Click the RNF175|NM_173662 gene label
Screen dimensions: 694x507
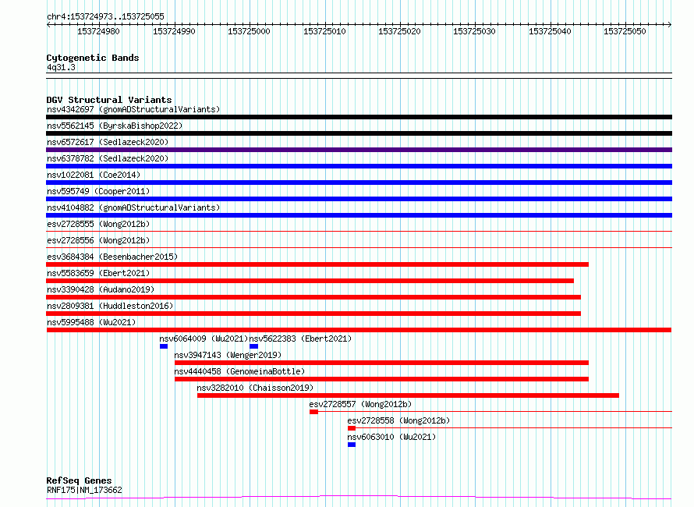click(84, 490)
